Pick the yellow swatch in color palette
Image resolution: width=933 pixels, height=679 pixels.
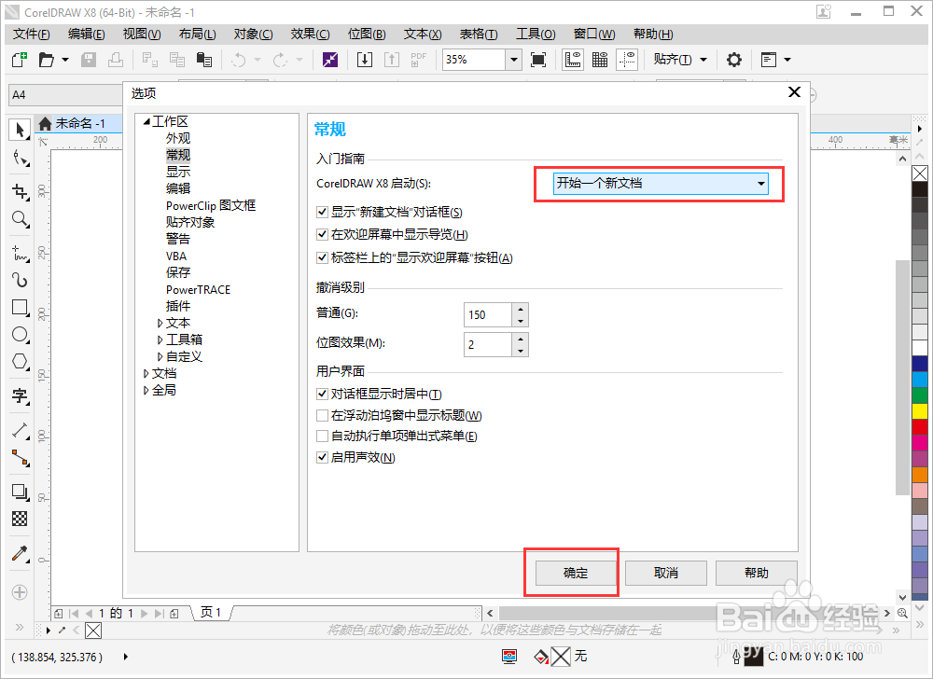[x=920, y=410]
